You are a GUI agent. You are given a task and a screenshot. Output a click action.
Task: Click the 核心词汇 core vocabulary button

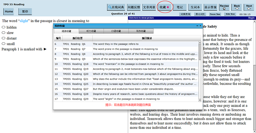200,14
